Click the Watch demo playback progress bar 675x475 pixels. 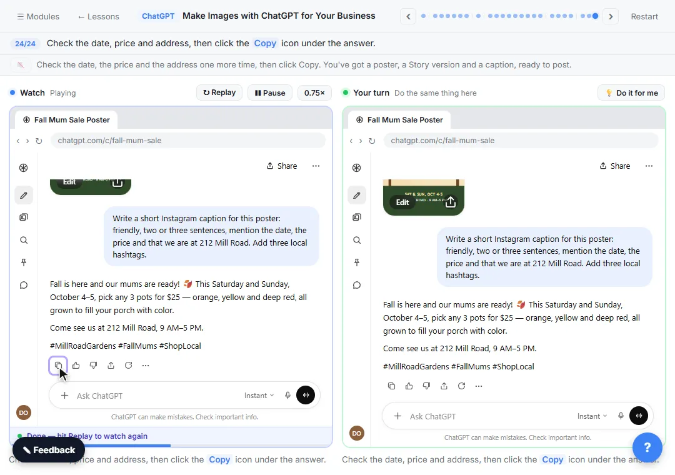171,445
